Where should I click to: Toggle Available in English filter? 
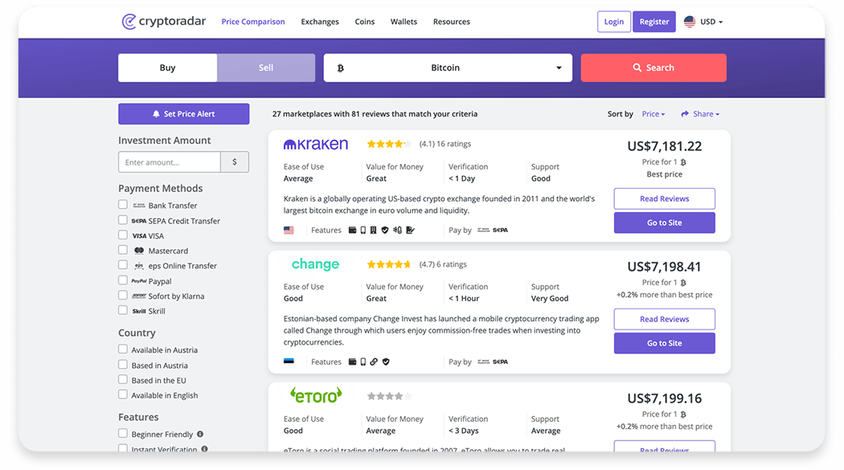click(x=123, y=394)
